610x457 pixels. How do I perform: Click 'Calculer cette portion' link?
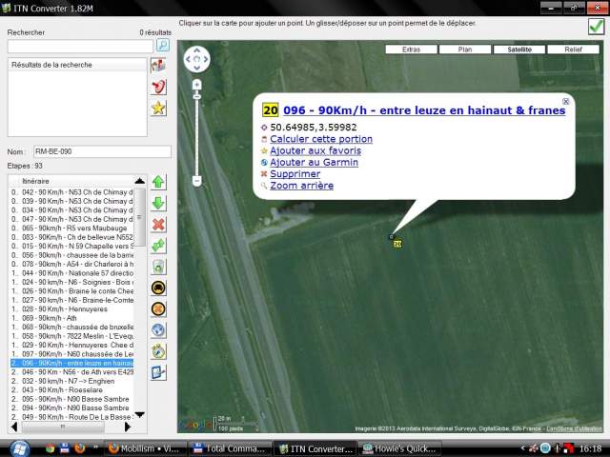click(x=321, y=139)
